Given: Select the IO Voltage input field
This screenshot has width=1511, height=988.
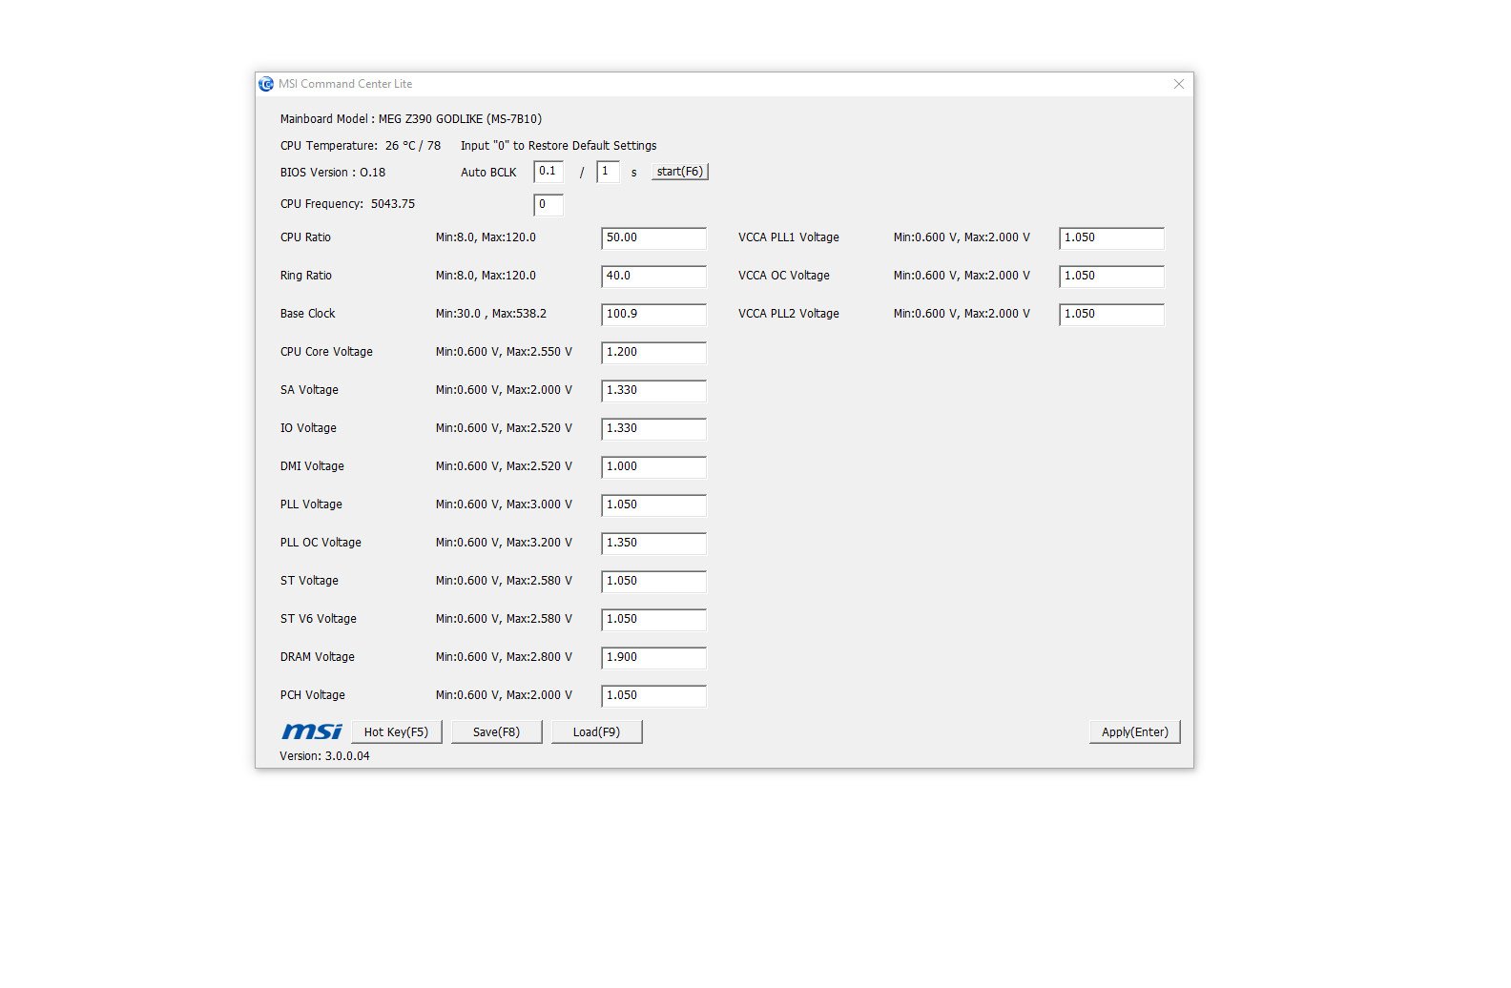Looking at the screenshot, I should (654, 429).
